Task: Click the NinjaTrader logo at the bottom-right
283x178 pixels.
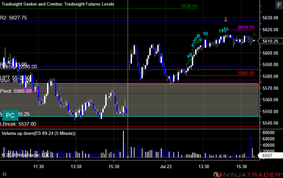Action: (x=248, y=175)
